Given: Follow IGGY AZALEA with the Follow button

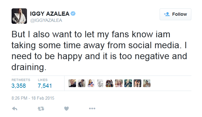Looking at the screenshot, I should point(175,14).
